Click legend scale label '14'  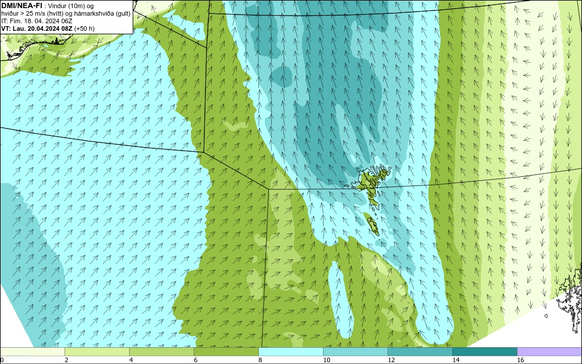tap(456, 360)
